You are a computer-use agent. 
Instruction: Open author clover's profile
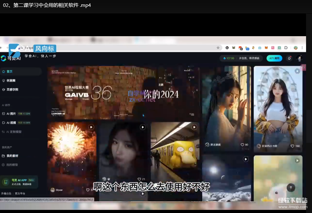(57, 190)
